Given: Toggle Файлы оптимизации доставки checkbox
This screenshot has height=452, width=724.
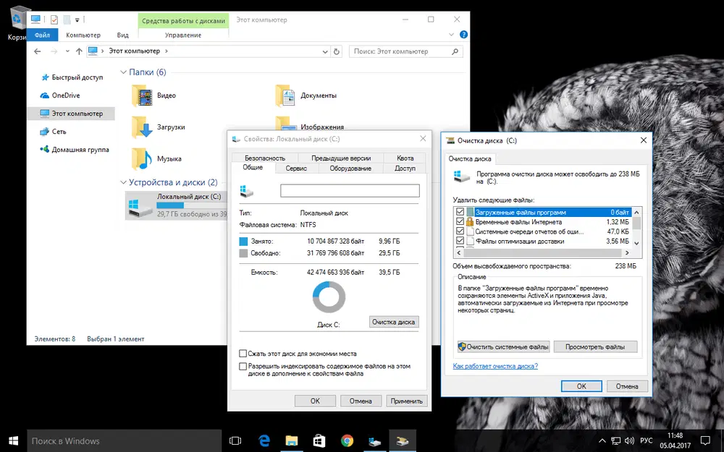Looking at the screenshot, I should [x=460, y=241].
